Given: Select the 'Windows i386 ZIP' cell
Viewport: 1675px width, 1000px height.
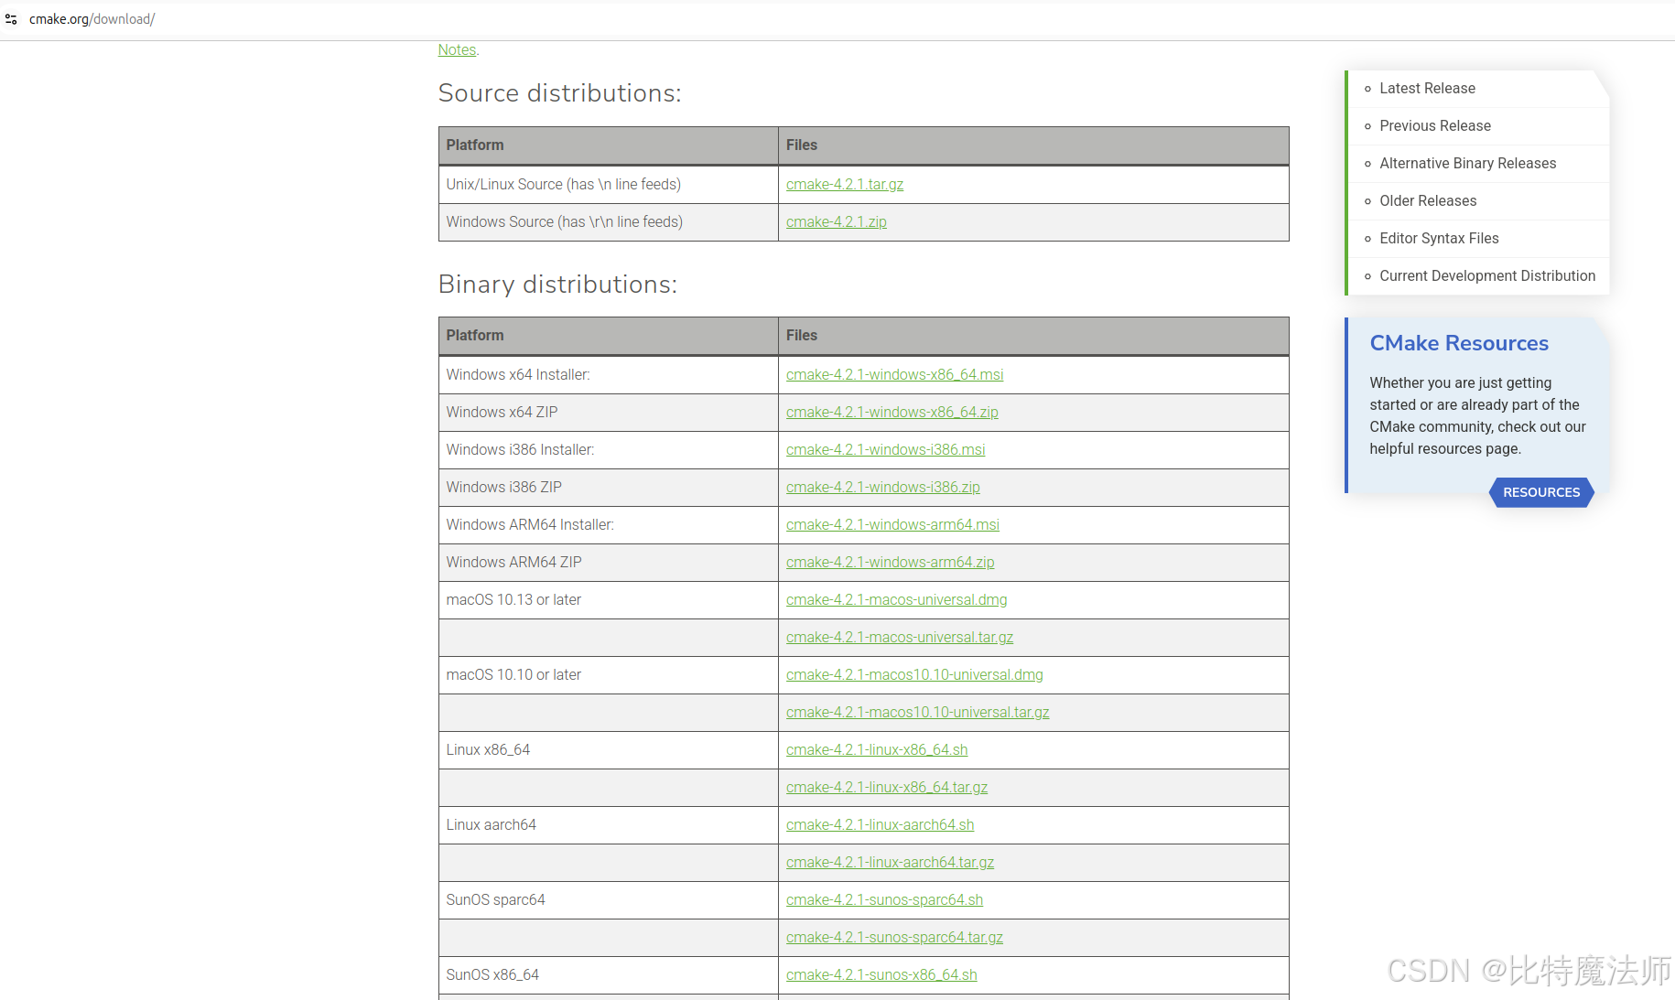Looking at the screenshot, I should 609,488.
